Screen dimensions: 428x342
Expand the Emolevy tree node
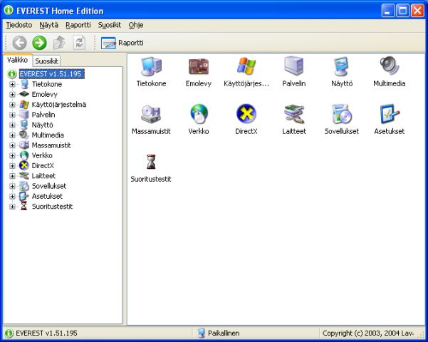[x=12, y=95]
